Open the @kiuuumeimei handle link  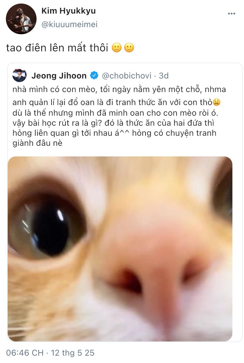click(x=69, y=24)
